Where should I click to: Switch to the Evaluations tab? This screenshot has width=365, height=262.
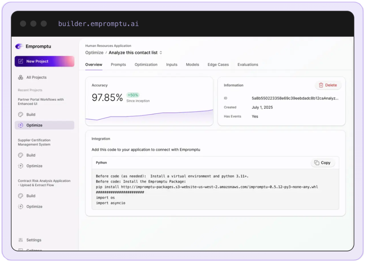tap(248, 65)
